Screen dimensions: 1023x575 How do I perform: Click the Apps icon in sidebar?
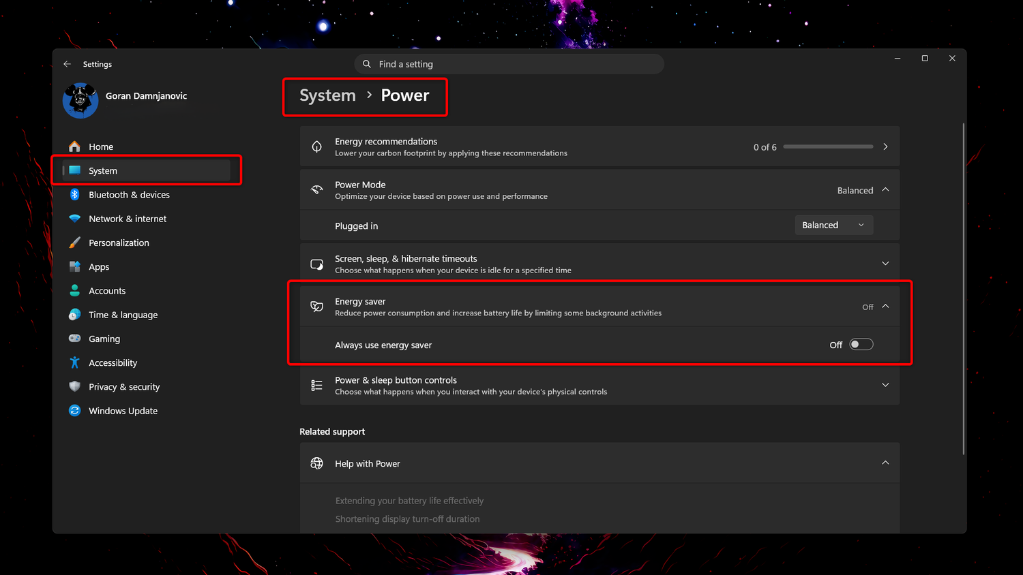[75, 266]
